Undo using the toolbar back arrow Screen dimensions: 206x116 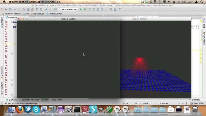15,9
